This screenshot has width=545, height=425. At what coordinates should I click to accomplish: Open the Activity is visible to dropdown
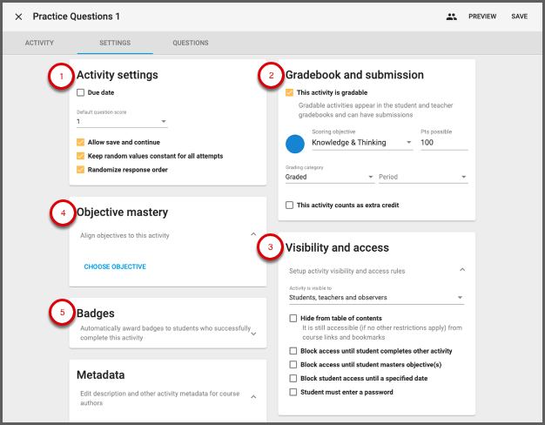click(x=374, y=299)
